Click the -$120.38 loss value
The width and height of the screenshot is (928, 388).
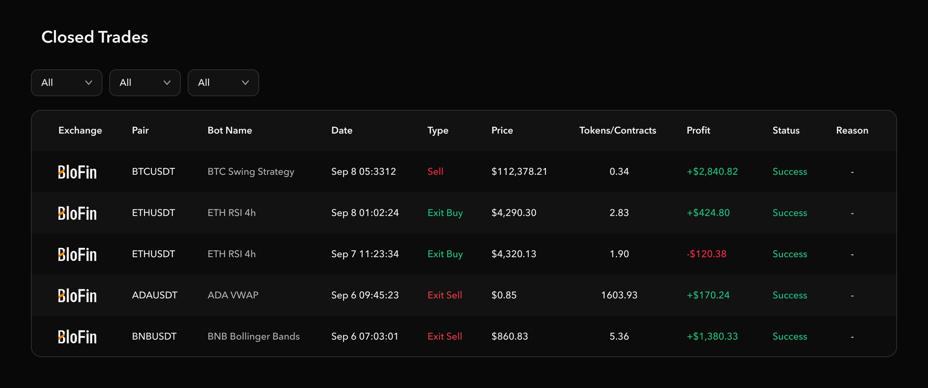[x=706, y=254]
